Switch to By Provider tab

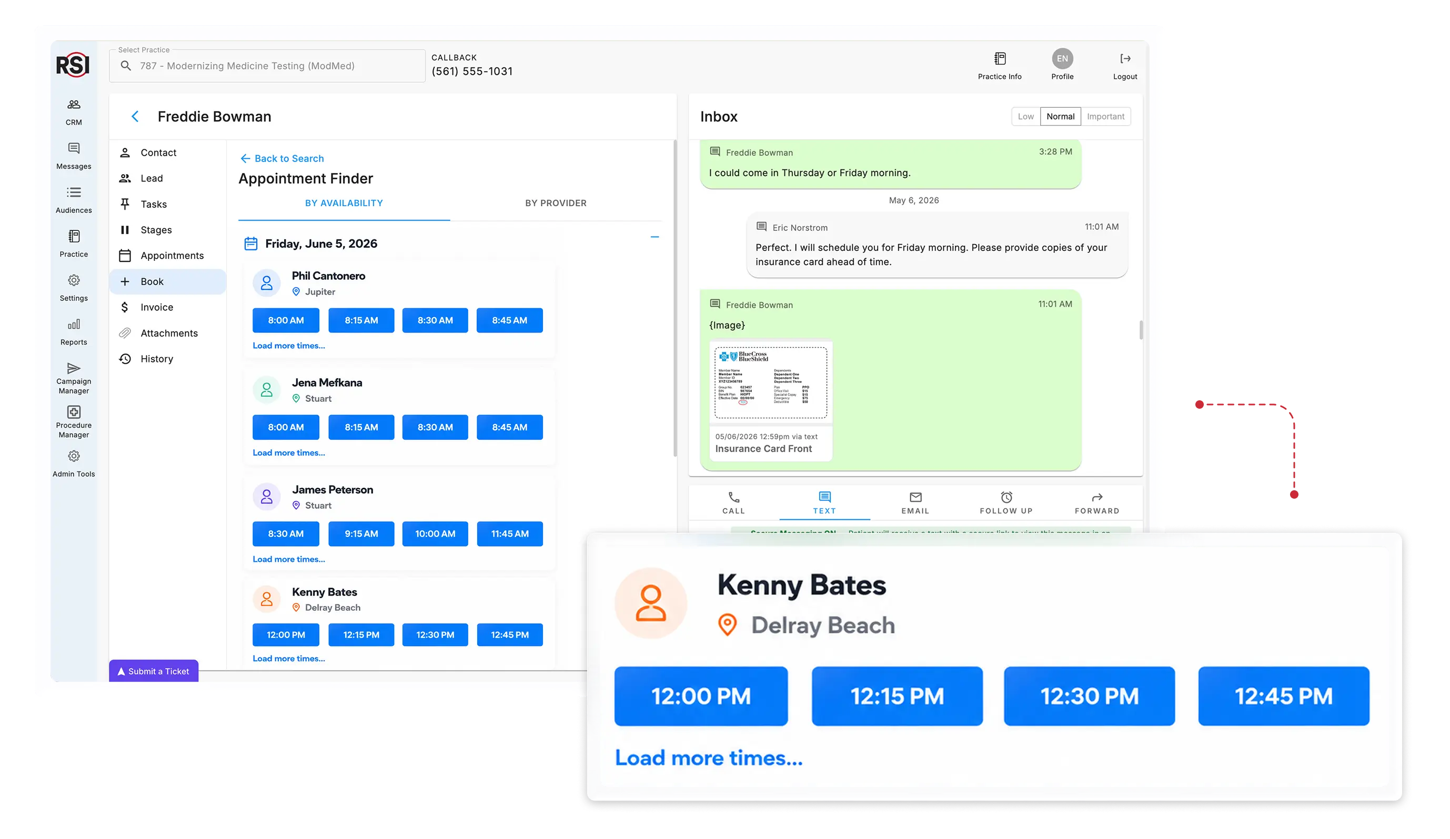point(555,203)
